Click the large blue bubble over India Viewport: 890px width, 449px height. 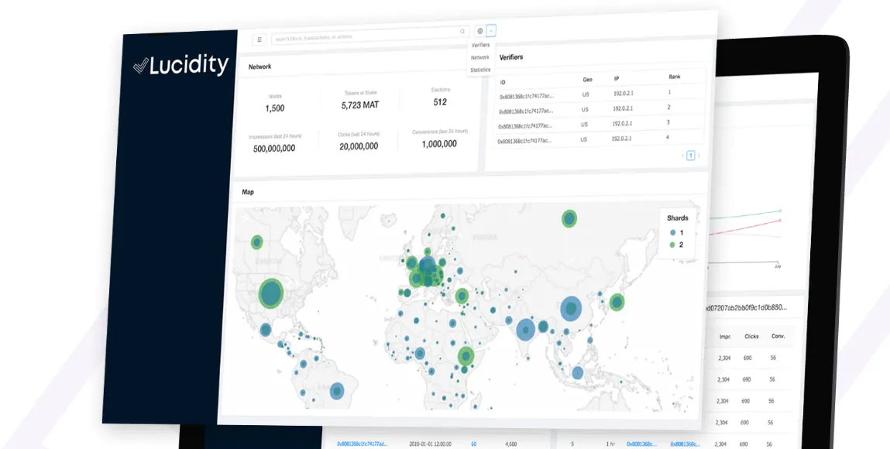(x=526, y=329)
